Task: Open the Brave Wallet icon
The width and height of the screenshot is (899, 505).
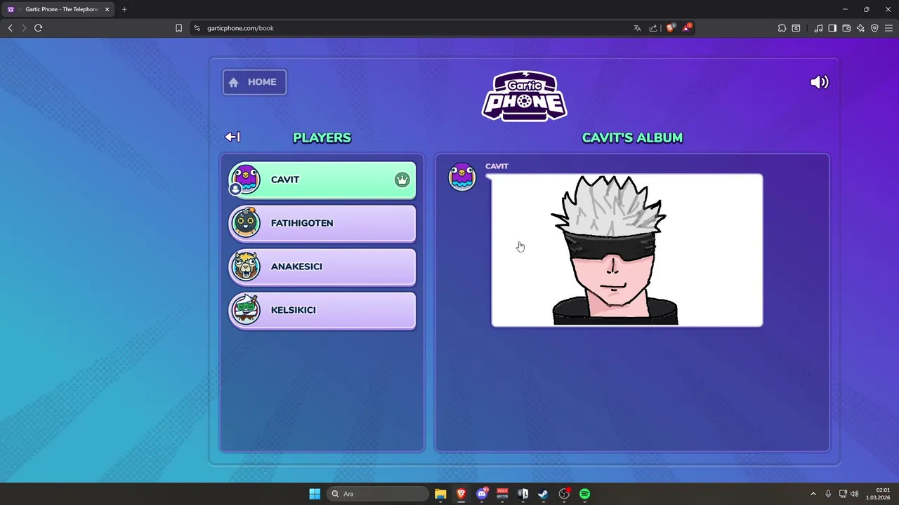Action: pos(846,28)
